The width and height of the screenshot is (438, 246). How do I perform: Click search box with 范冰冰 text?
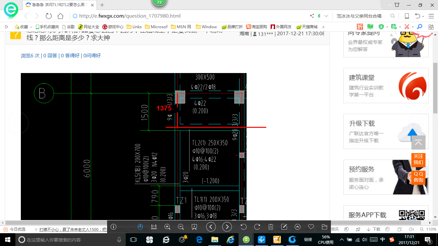359,16
